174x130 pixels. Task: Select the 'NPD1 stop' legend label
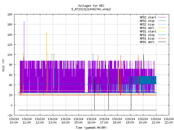(147, 35)
